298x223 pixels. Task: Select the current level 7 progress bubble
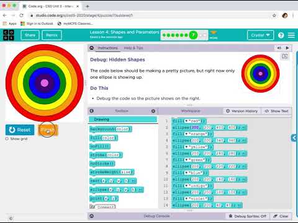point(193,35)
